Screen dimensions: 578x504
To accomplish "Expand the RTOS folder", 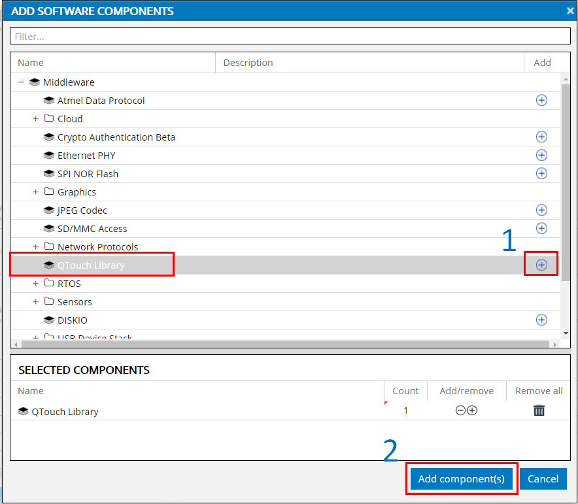I will (35, 283).
